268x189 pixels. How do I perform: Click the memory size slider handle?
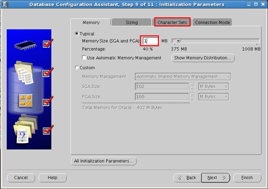178,41
